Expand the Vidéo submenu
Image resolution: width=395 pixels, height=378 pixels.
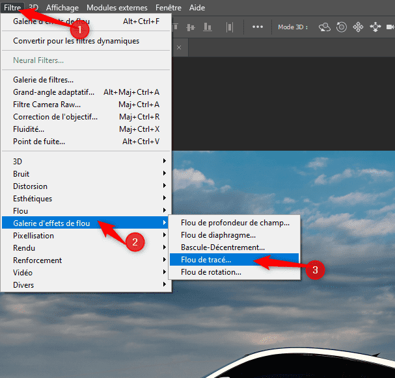coord(86,273)
